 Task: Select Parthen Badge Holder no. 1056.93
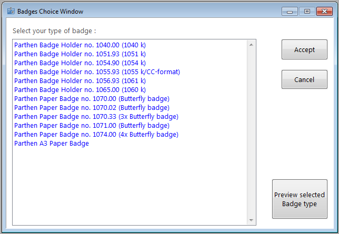80,81
